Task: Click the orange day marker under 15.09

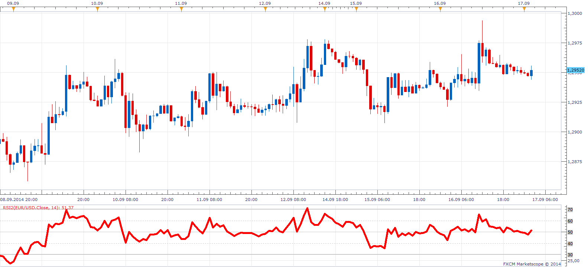Action: point(357,9)
